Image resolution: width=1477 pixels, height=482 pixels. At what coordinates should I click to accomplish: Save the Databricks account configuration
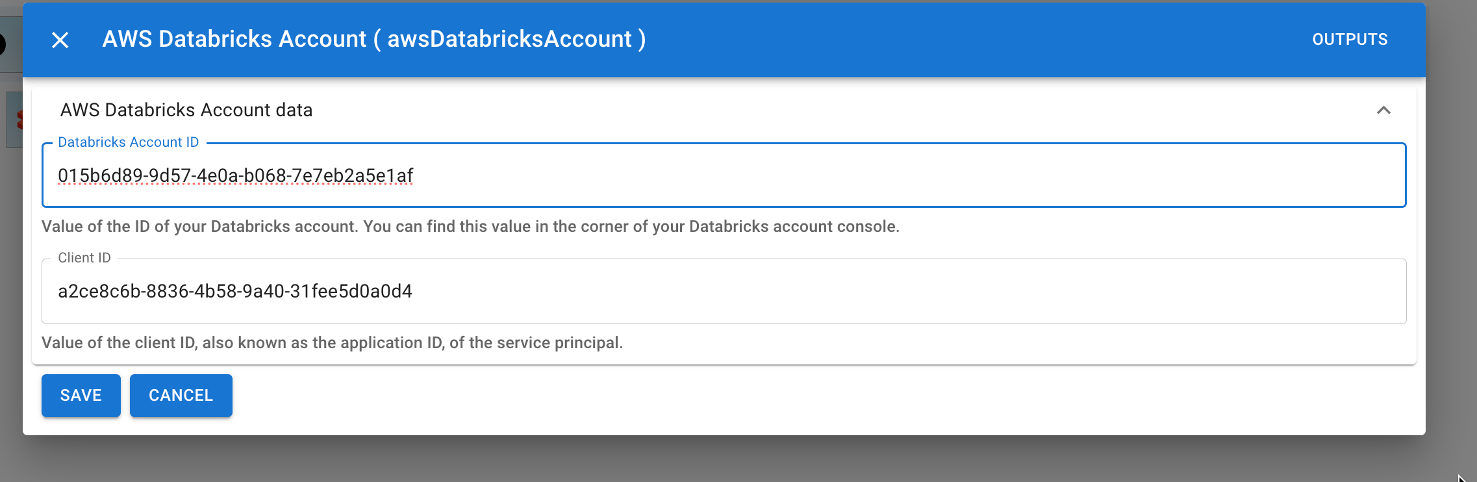(x=81, y=395)
